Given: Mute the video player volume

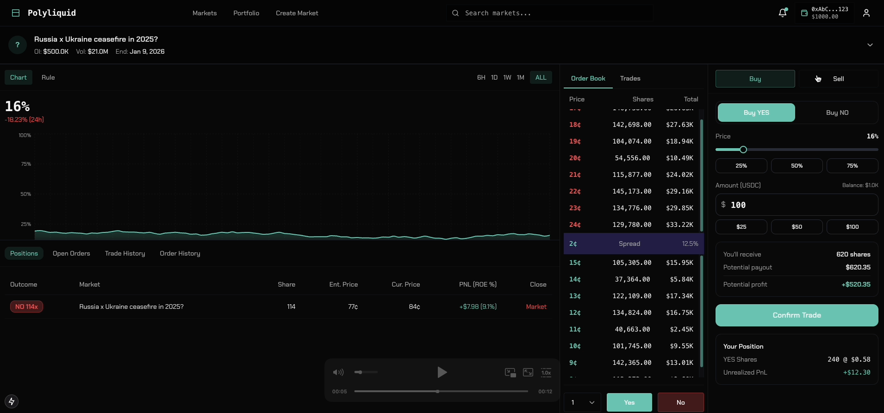Looking at the screenshot, I should [x=338, y=372].
